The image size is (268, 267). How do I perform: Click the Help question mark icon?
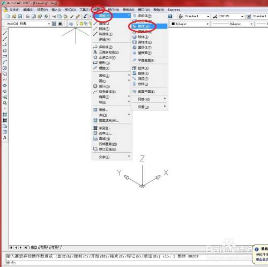click(x=170, y=17)
